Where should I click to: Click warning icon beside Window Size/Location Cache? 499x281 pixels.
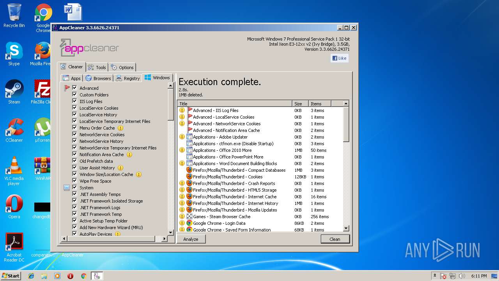[138, 174]
